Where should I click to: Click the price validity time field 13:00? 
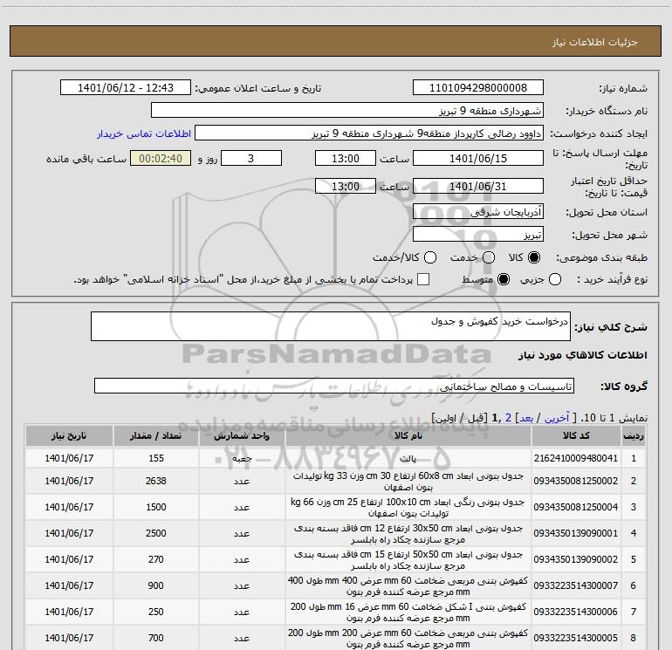[346, 186]
